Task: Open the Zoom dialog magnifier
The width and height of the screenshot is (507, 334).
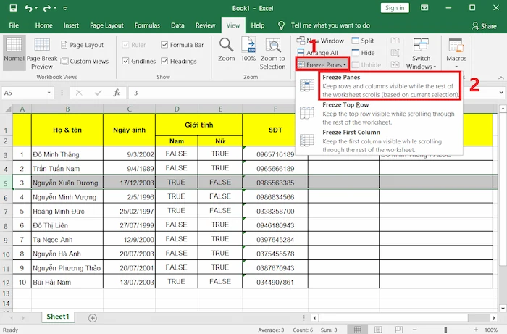Action: tap(226, 50)
